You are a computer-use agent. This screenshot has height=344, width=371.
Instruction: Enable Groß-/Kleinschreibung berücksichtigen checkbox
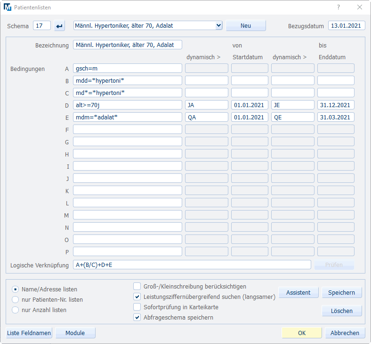tap(137, 286)
